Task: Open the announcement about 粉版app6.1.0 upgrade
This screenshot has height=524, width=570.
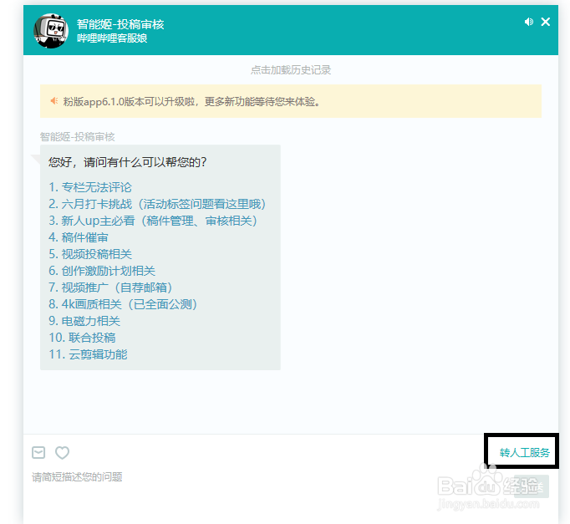Action: pyautogui.click(x=291, y=101)
